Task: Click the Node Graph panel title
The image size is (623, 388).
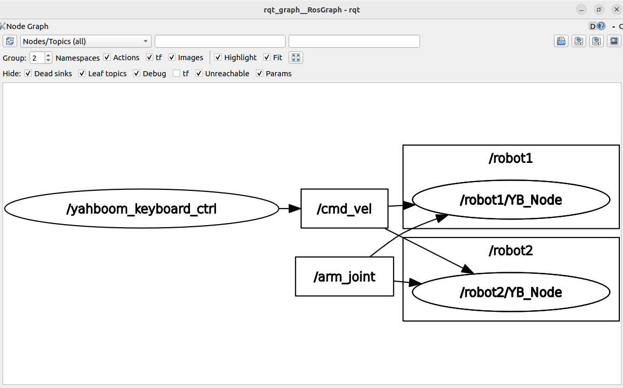Action: tap(27, 26)
